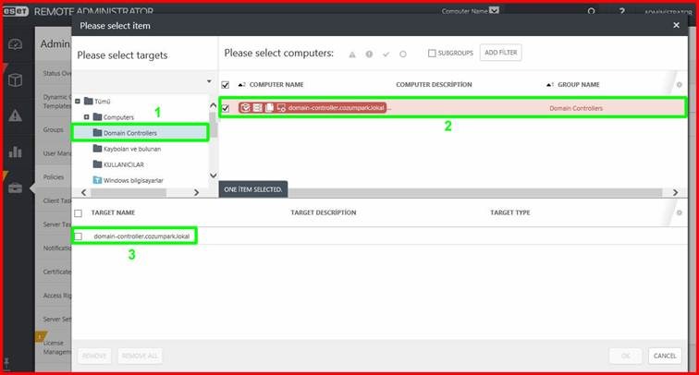Open the help question mark in top bar
Viewport: 699px width, 375px height.
tap(622, 12)
